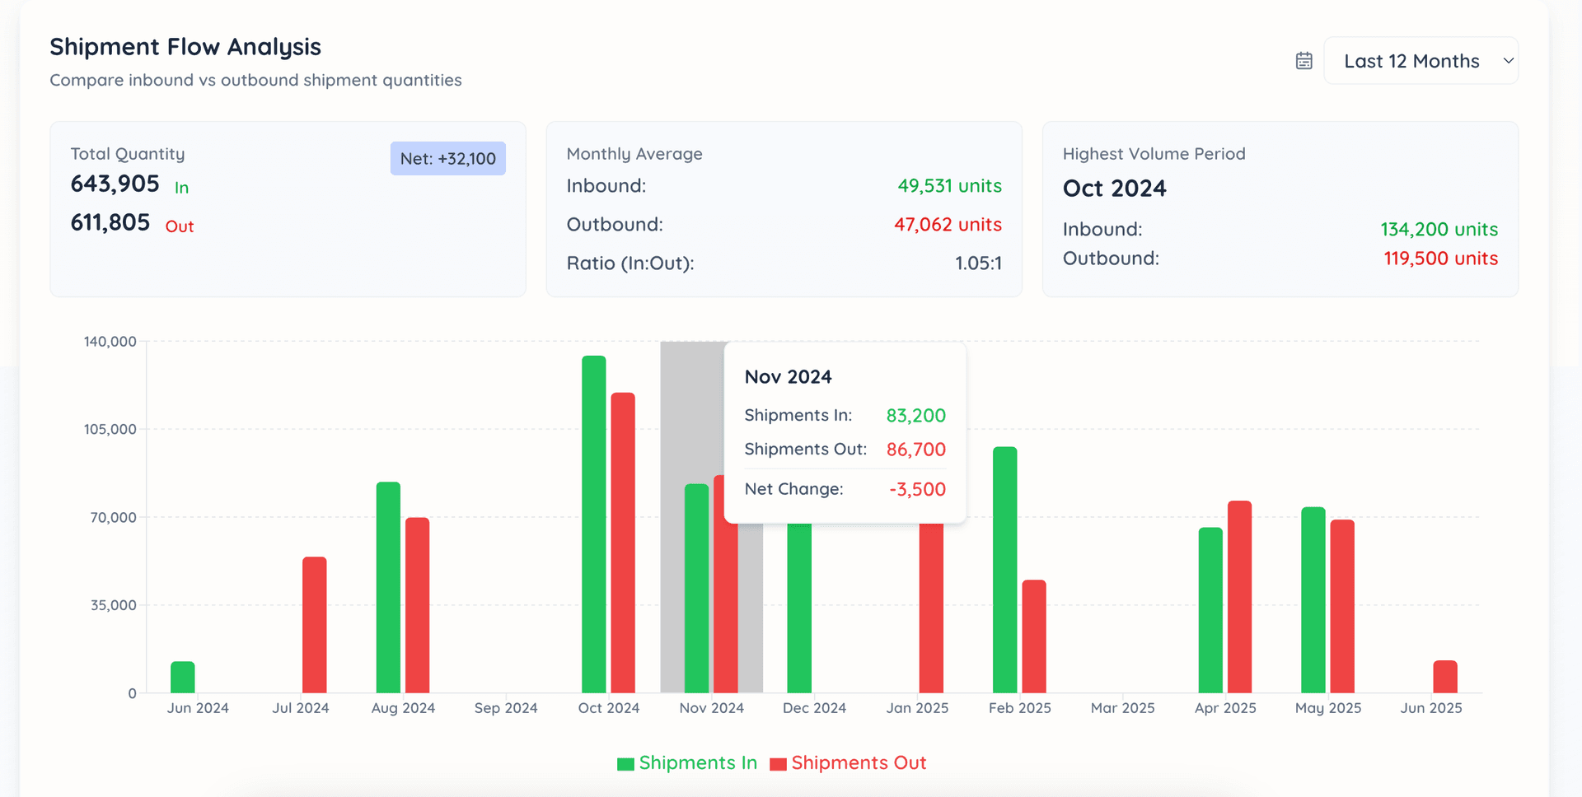
Task: Click the green Shipments In legend swatch
Action: [x=625, y=764]
